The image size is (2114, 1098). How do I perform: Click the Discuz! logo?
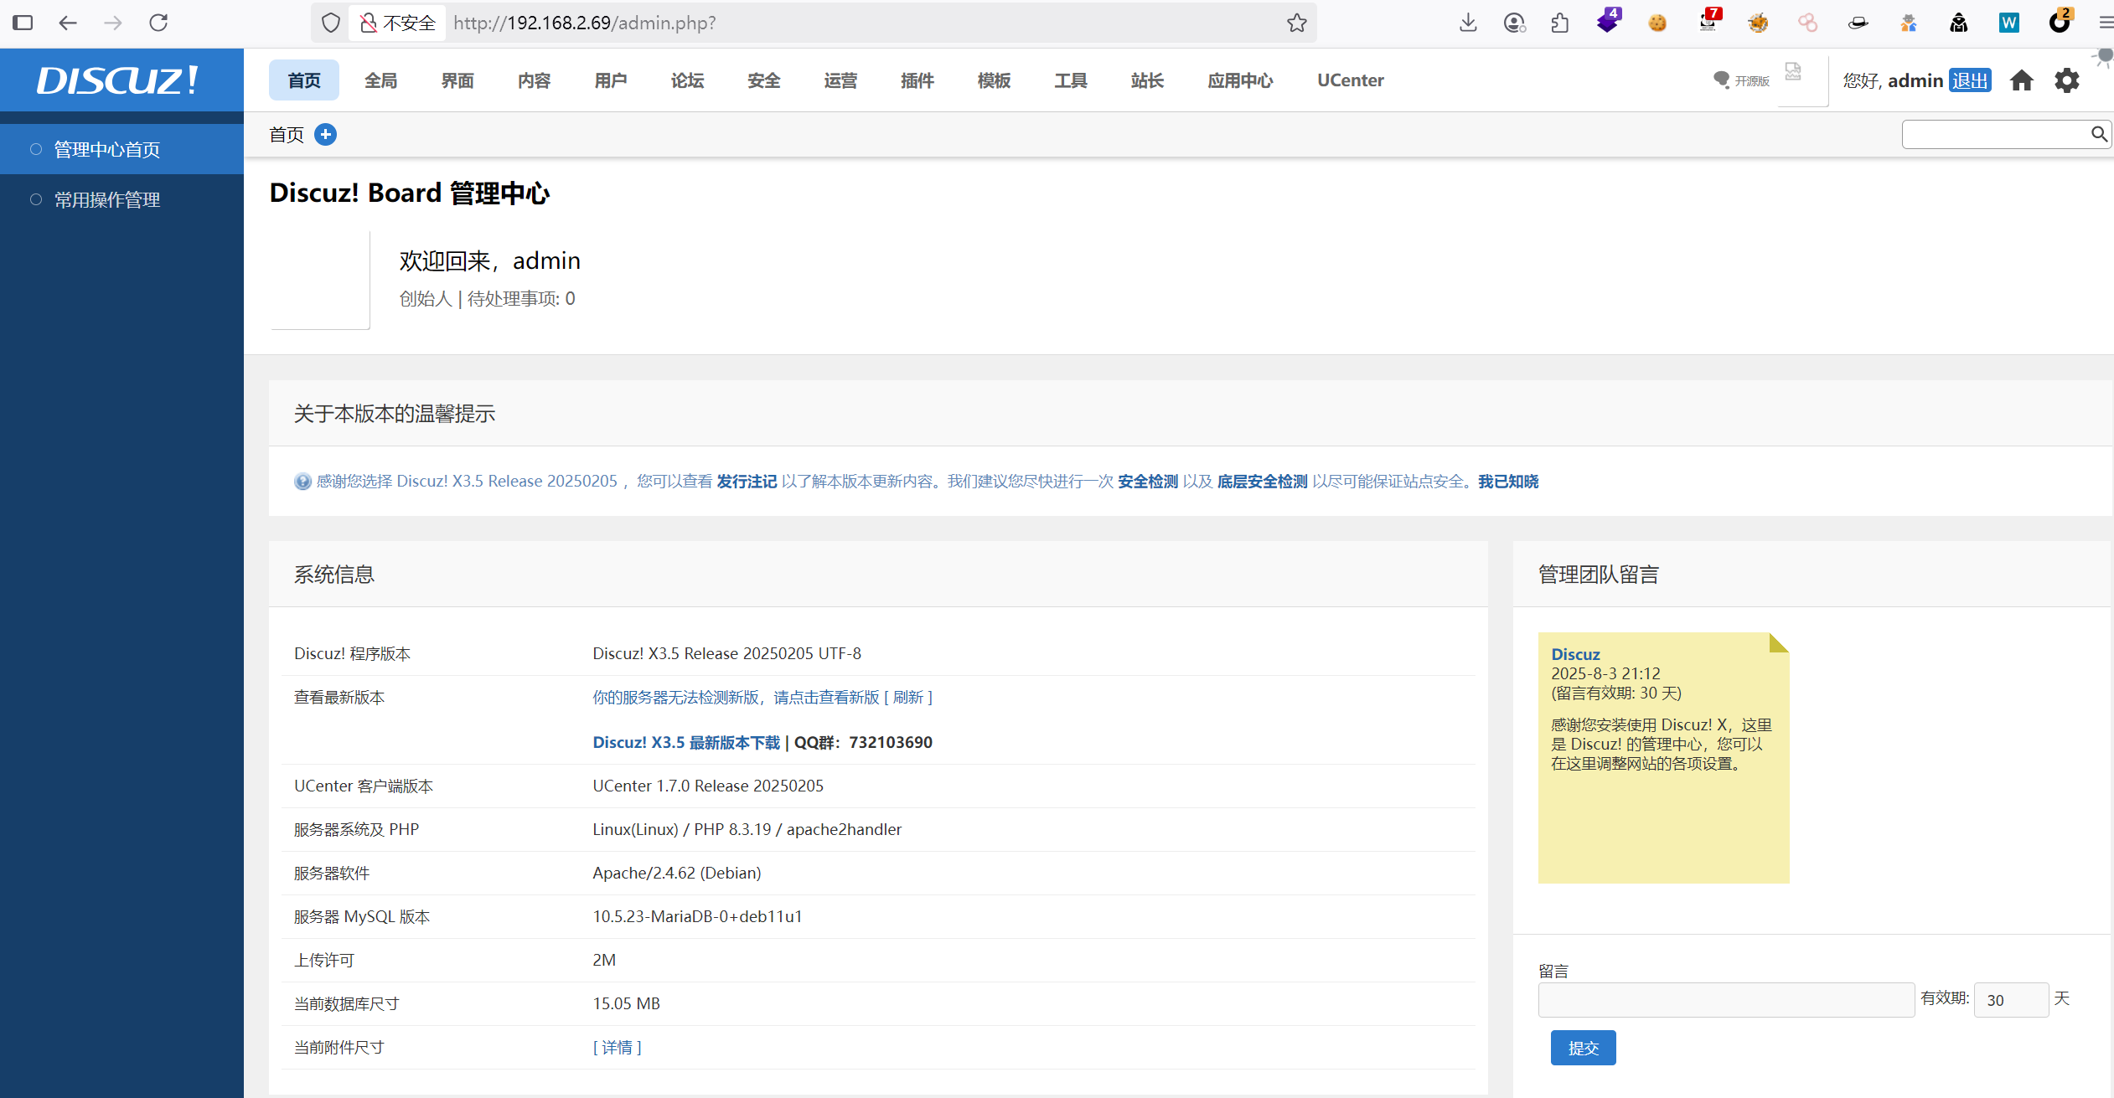(117, 80)
